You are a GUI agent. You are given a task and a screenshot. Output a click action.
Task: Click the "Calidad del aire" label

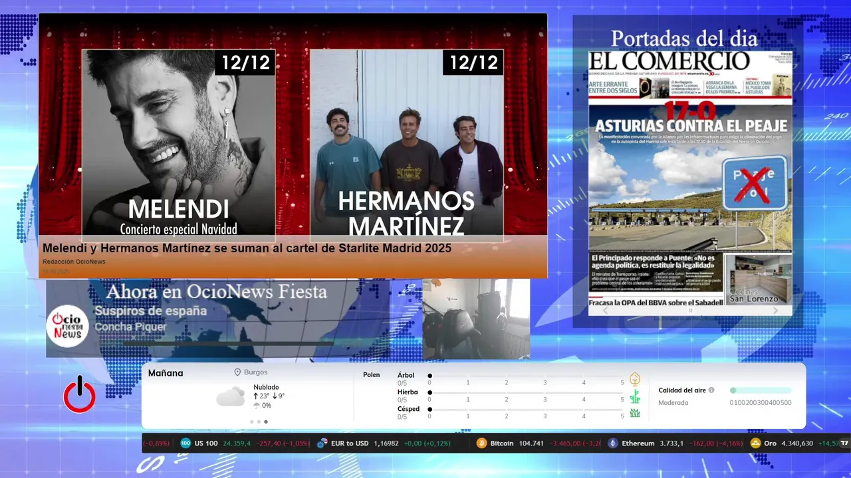tap(682, 390)
